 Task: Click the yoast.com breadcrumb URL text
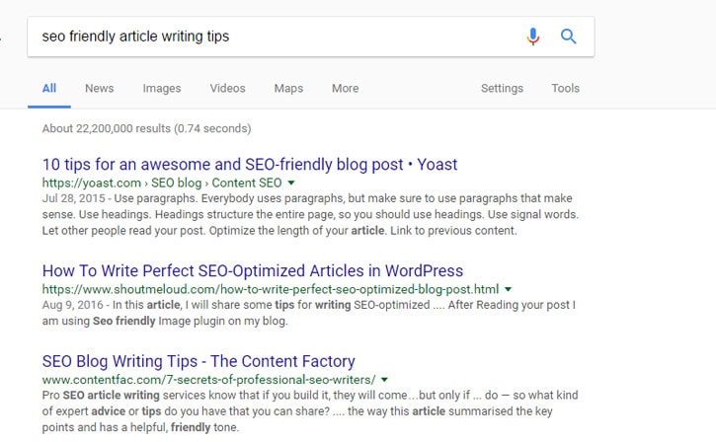pyautogui.click(x=162, y=183)
